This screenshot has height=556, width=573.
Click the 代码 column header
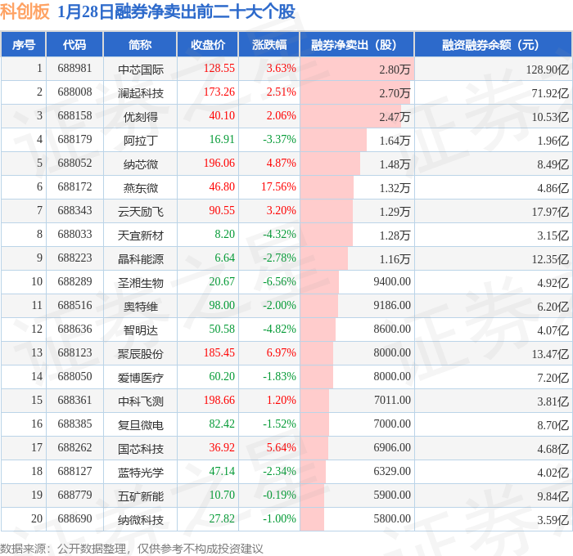click(x=74, y=44)
